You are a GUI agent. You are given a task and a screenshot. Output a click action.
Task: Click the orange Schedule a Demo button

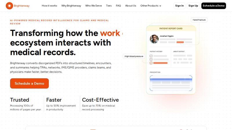coord(29,83)
